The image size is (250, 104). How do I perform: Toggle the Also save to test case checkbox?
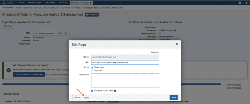coord(92,91)
